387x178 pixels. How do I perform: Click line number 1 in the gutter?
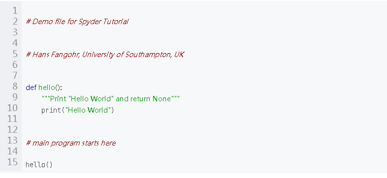coord(15,11)
